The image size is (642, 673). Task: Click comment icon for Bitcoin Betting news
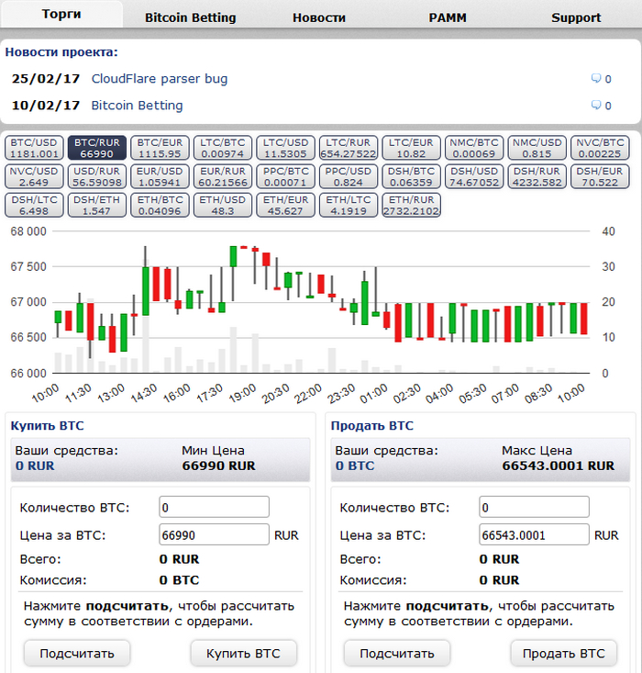coord(595,106)
